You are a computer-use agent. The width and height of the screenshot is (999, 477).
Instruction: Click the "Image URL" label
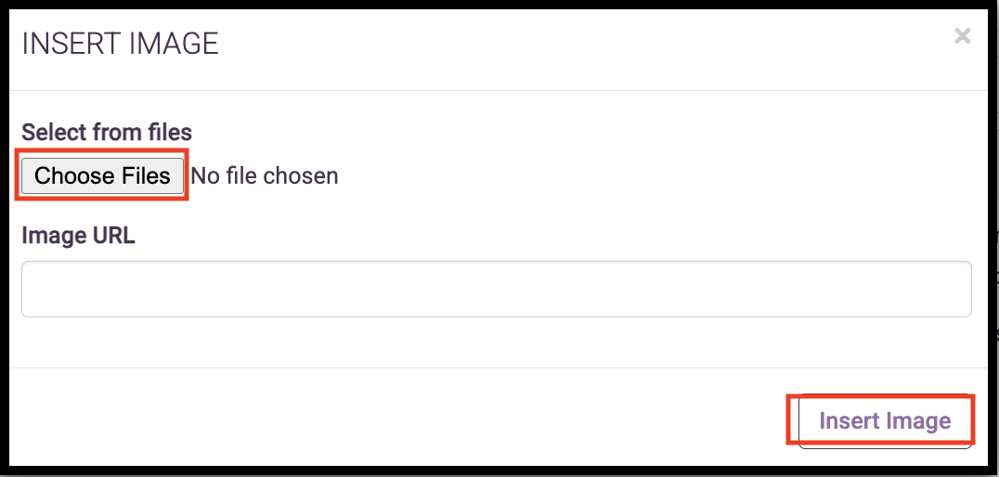[78, 236]
